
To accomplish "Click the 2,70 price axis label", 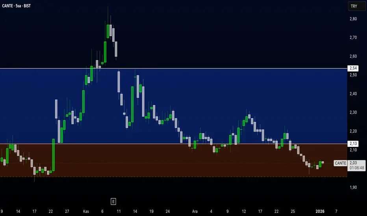I will (x=353, y=37).
